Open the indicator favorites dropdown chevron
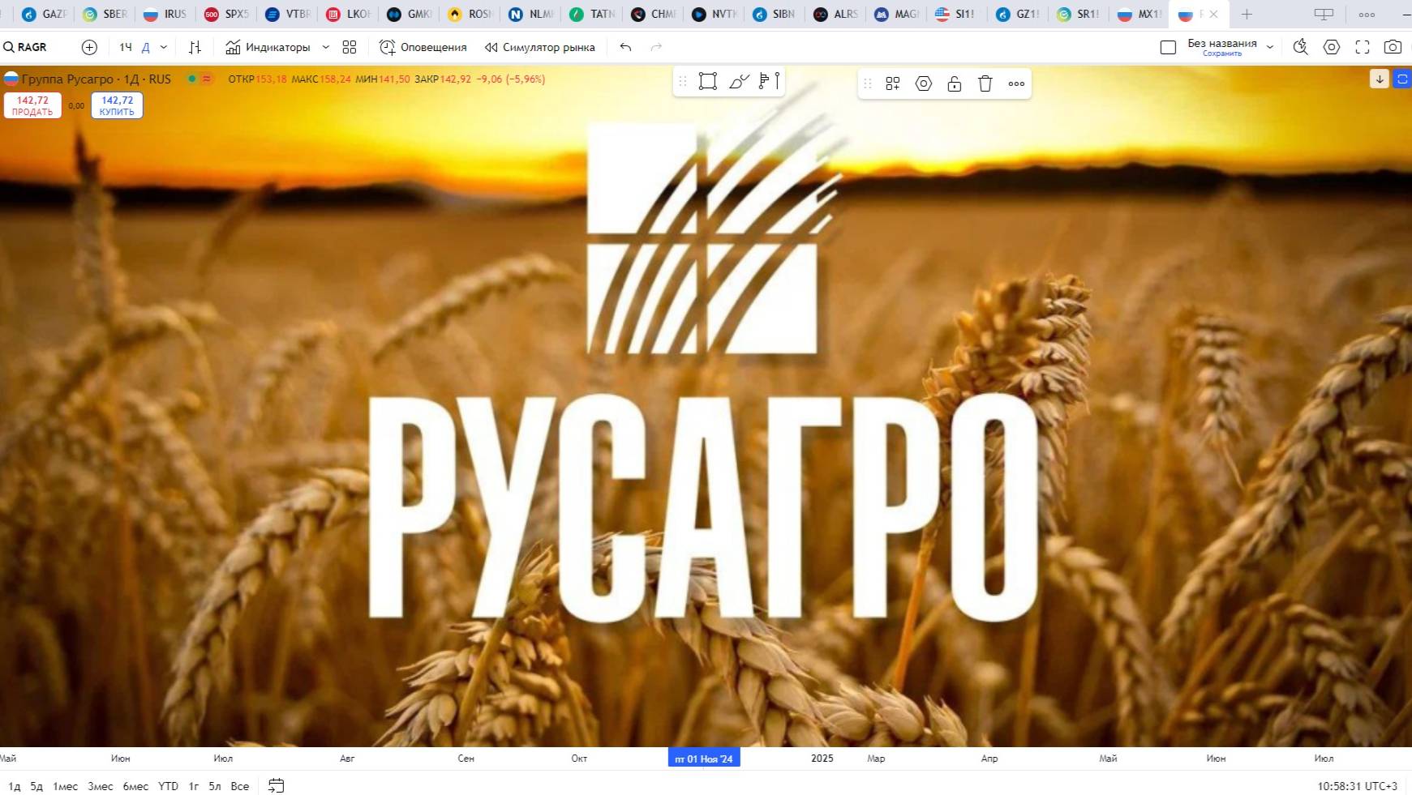The width and height of the screenshot is (1412, 795). coord(326,47)
